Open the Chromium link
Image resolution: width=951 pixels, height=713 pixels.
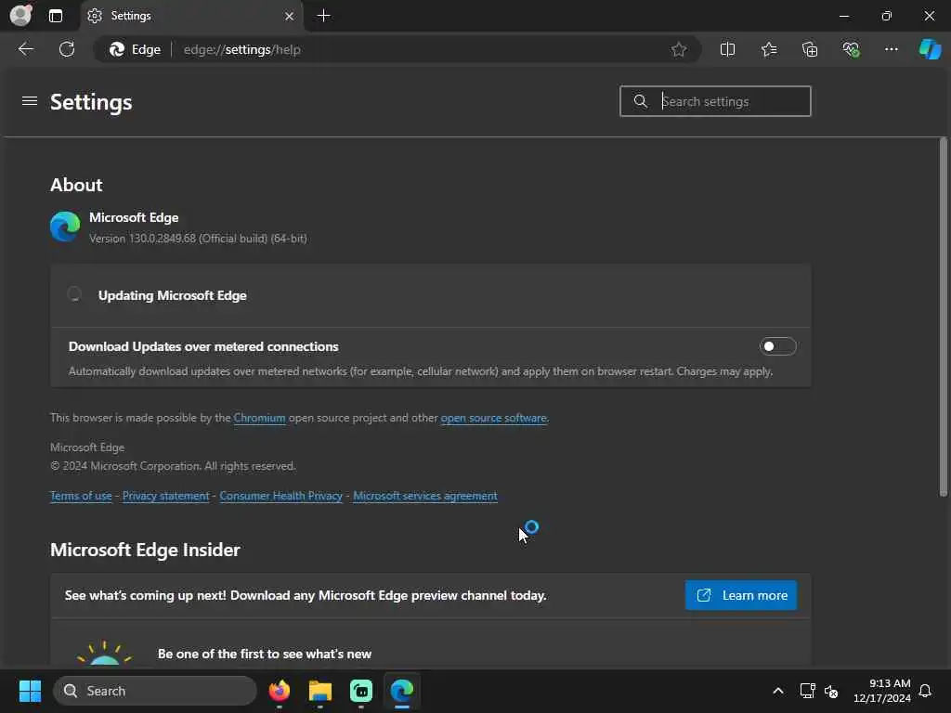[259, 418]
